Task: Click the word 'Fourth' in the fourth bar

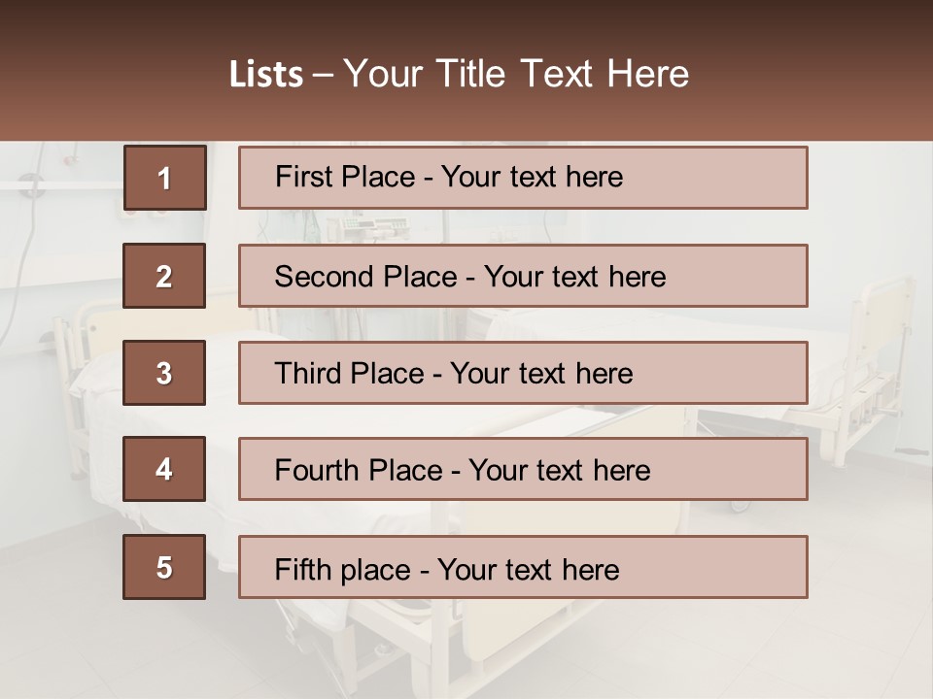Action: click(x=315, y=470)
